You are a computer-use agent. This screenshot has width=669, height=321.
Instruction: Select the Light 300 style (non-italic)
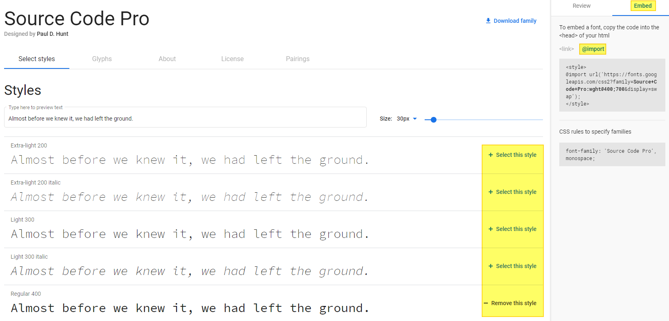pos(512,229)
